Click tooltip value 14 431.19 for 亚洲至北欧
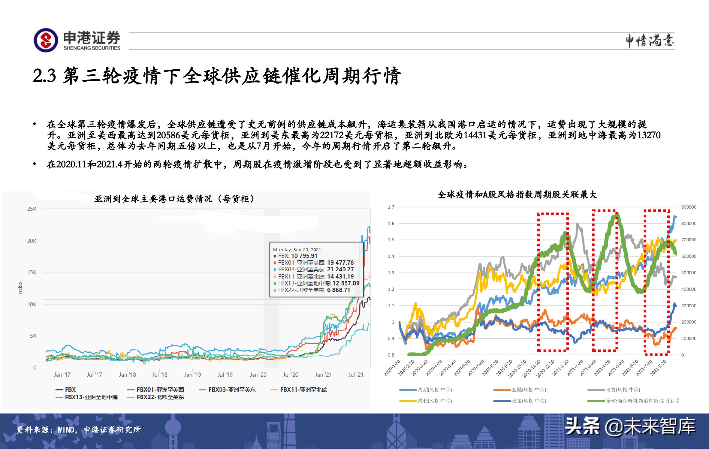The height and width of the screenshot is (449, 709). 340,276
